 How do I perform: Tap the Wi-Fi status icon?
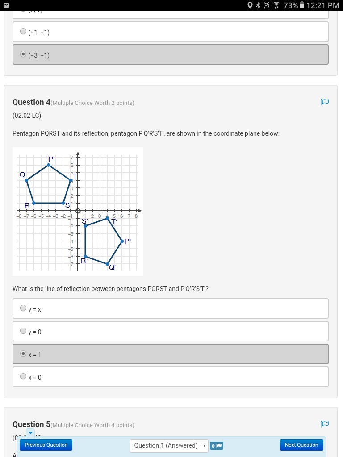(x=276, y=5)
